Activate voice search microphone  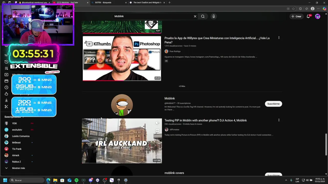pos(214,16)
